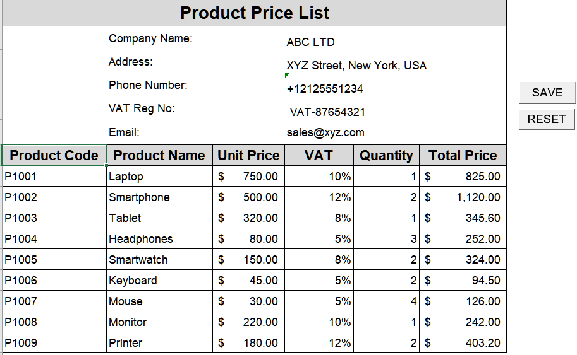
Task: Select the Product Price List title cell
Action: point(254,13)
